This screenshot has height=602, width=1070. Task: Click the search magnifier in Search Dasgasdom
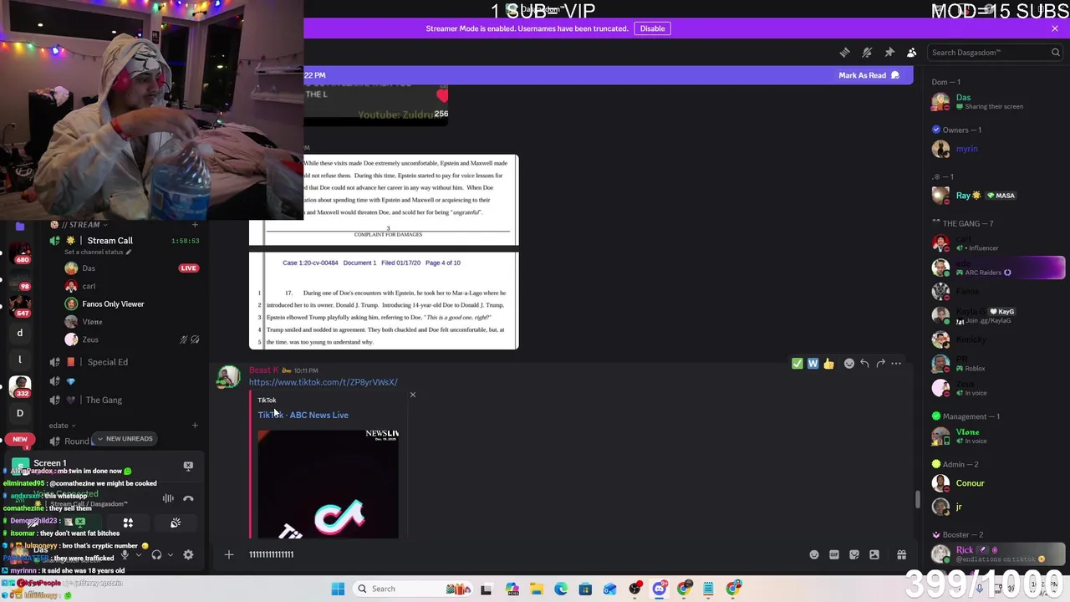[x=1055, y=53]
